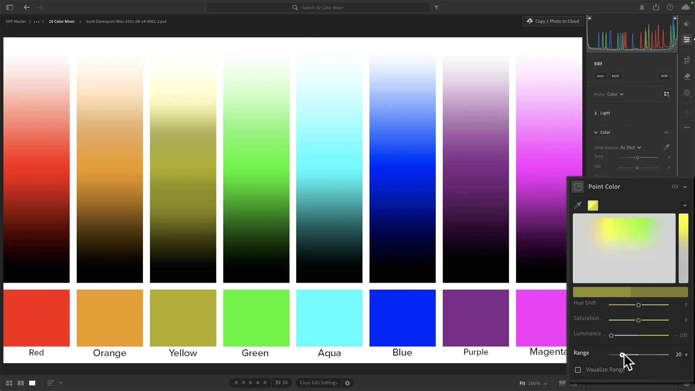Enable the Visualize Range checkbox
695x391 pixels.
coord(578,370)
